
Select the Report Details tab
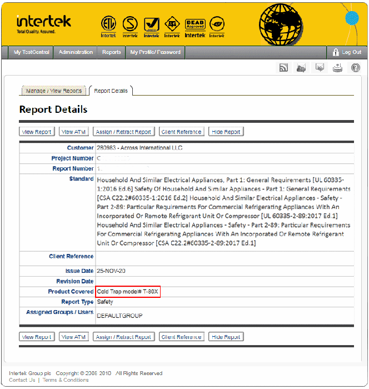tap(111, 91)
